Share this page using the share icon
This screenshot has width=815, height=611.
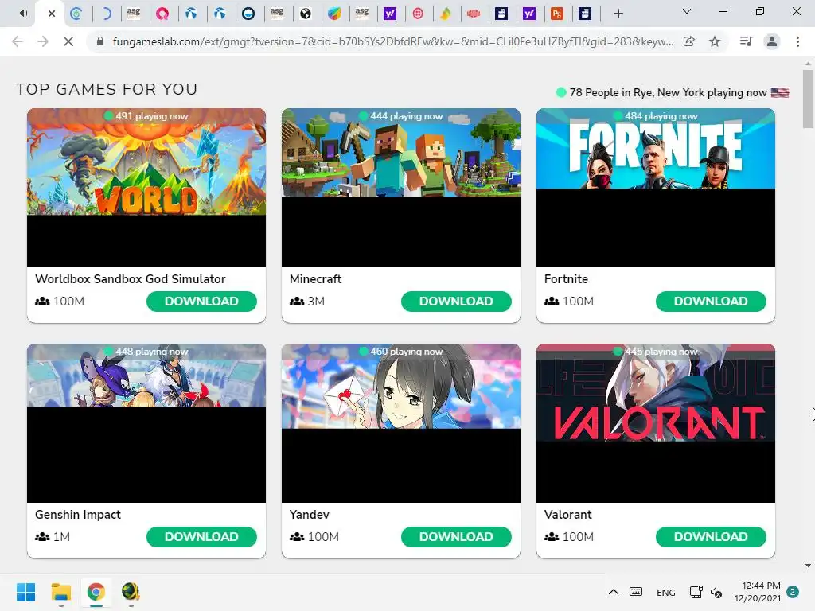[x=689, y=41]
